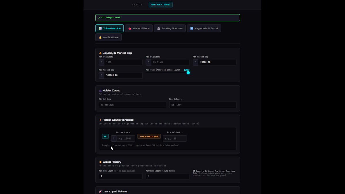Click the Max Time Since Launch slider handle

188,73
